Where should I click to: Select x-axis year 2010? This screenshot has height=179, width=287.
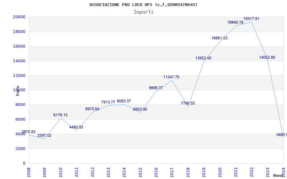tap(61, 172)
